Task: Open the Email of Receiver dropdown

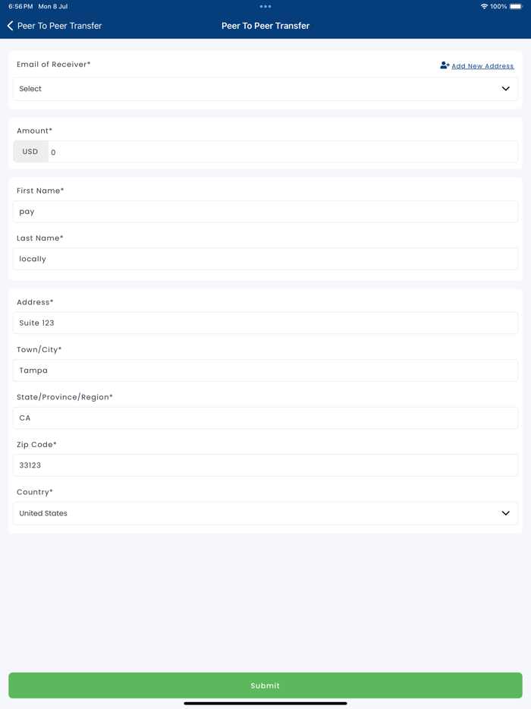Action: 265,89
